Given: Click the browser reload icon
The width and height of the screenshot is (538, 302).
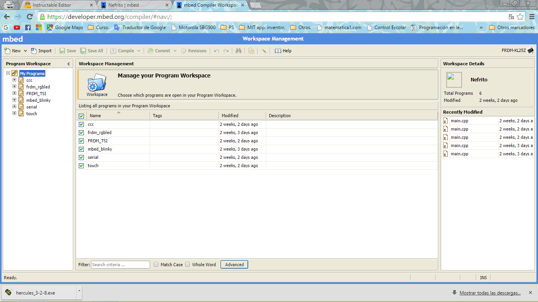Looking at the screenshot, I should [30, 17].
